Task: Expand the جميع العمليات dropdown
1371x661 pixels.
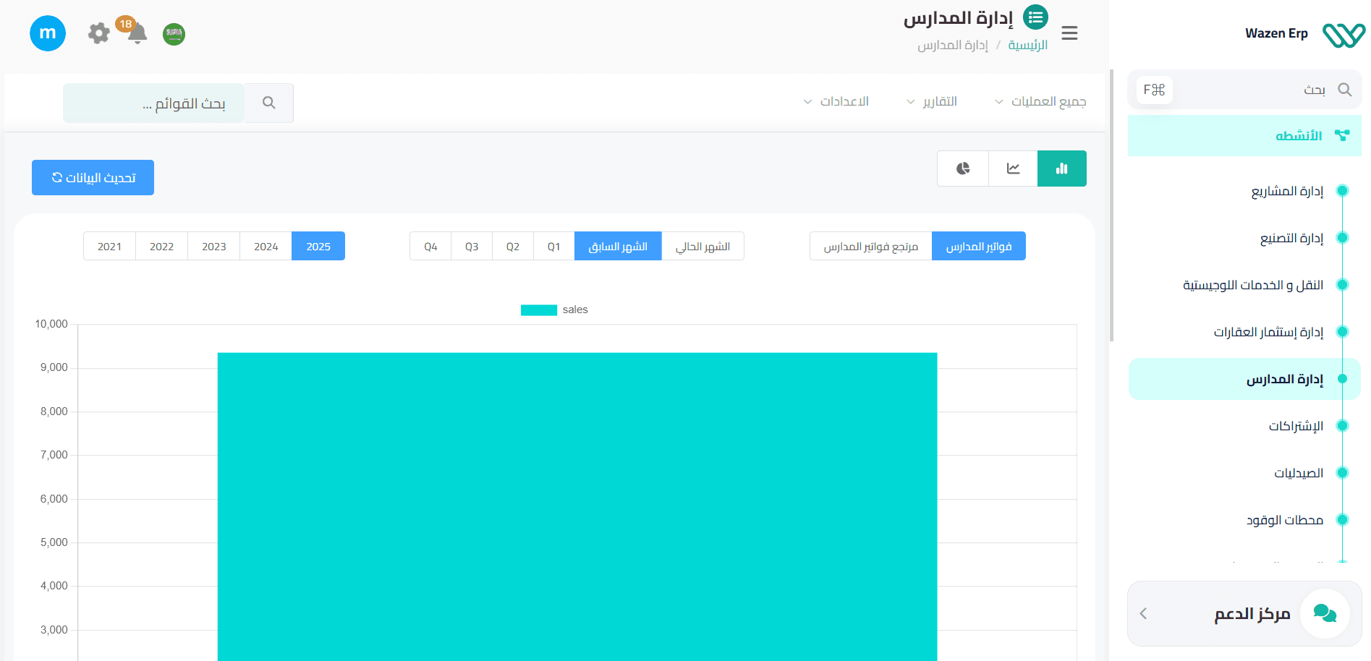Action: [x=1040, y=102]
